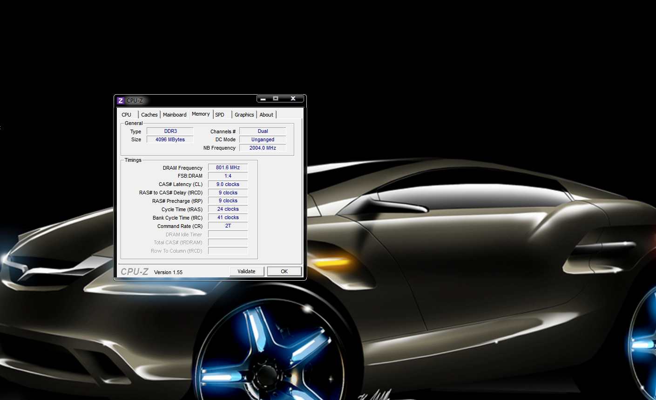
Task: Maximize the CPU-Z window
Action: [x=276, y=98]
